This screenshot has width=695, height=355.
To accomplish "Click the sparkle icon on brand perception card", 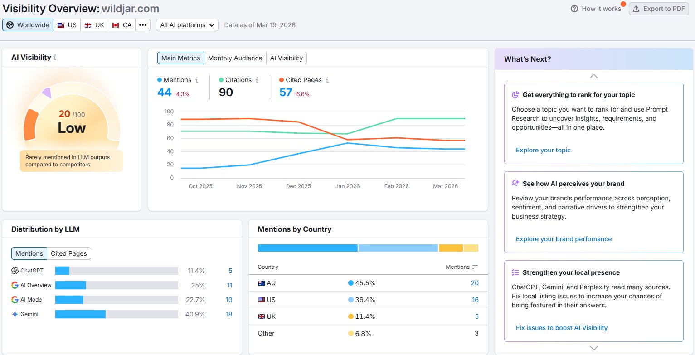I will click(x=515, y=184).
